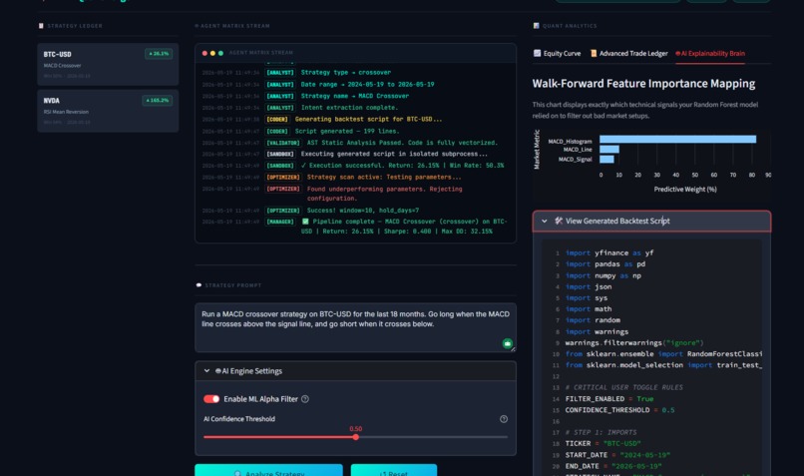Click the brain icon next to AI Engine Settings

[x=217, y=371]
